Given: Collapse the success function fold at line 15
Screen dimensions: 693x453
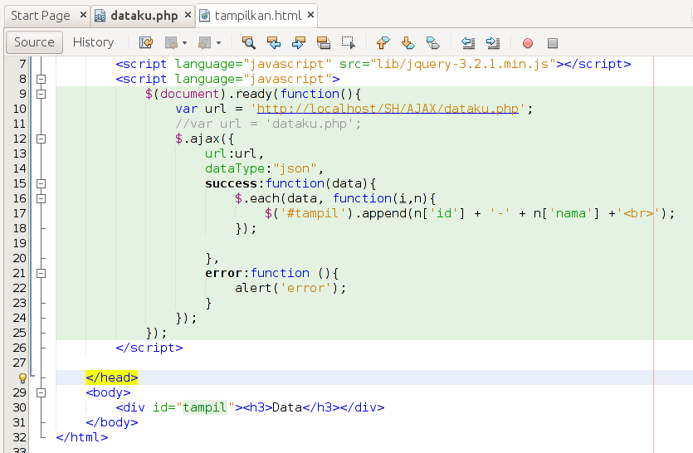Looking at the screenshot, I should click(41, 184).
